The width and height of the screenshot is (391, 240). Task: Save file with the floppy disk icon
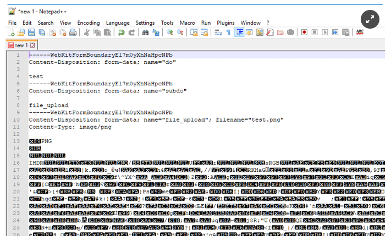[x=32, y=32]
